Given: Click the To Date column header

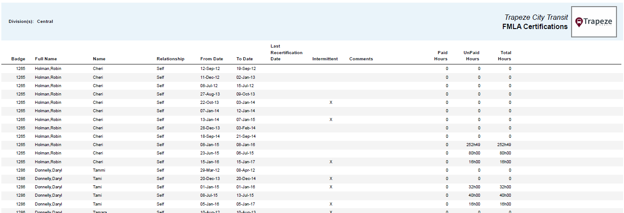Looking at the screenshot, I should tap(245, 59).
